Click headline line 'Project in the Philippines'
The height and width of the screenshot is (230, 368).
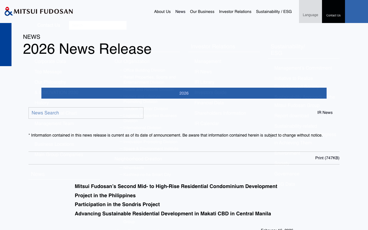click(105, 195)
